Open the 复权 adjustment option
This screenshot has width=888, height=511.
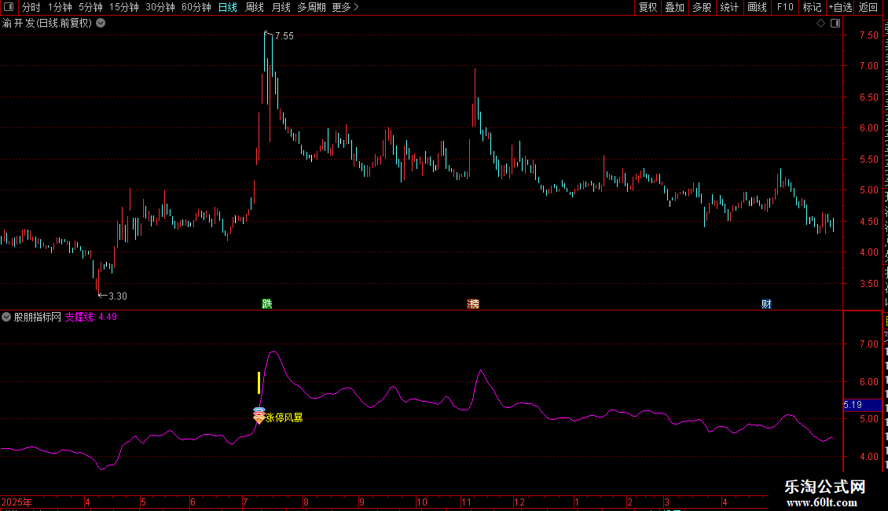[x=648, y=7]
